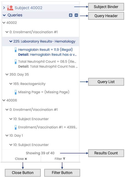Collapse subject 40006 node chevron
Screen dimensions: 126x178
point(4,100)
